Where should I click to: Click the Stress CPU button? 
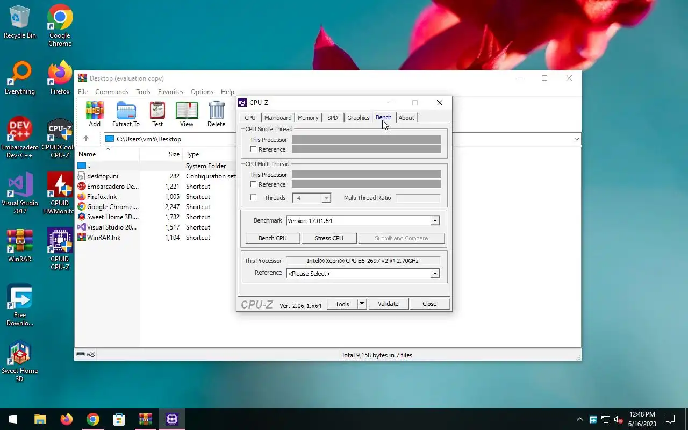(329, 238)
